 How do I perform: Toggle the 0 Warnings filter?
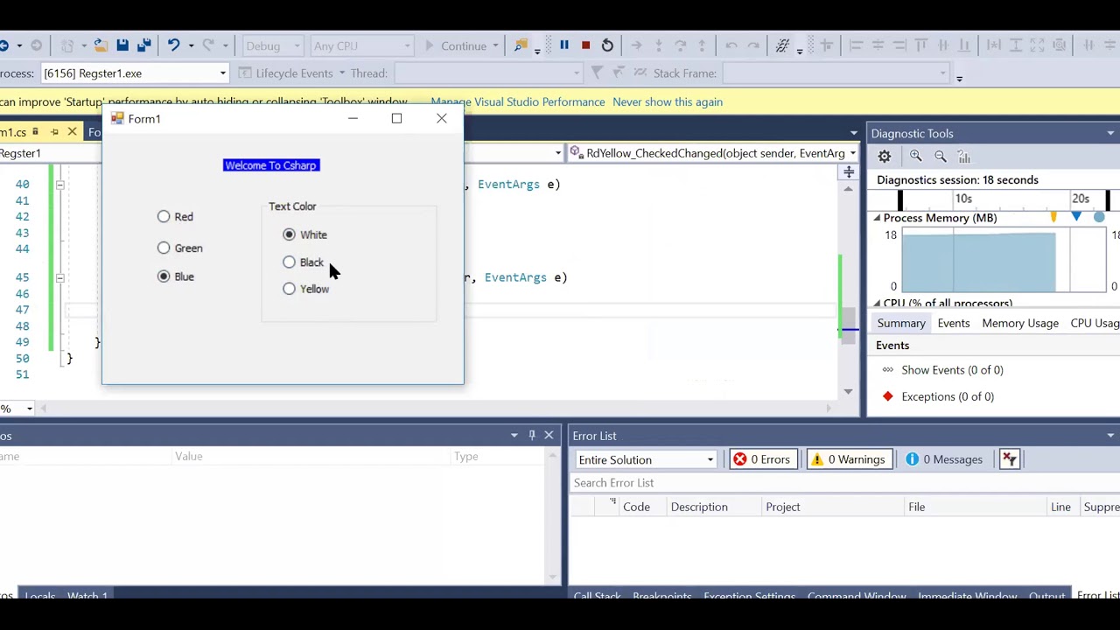[848, 459]
